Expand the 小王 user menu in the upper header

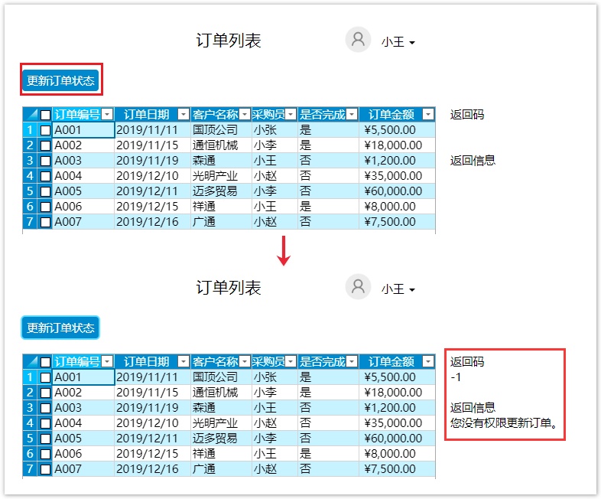pyautogui.click(x=398, y=43)
